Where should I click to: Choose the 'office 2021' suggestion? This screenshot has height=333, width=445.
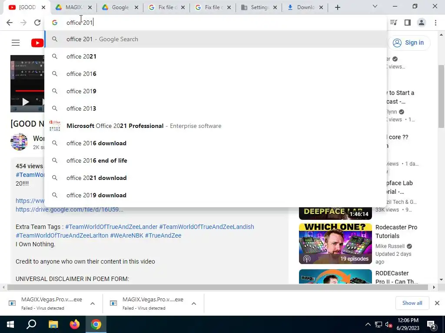216,56
